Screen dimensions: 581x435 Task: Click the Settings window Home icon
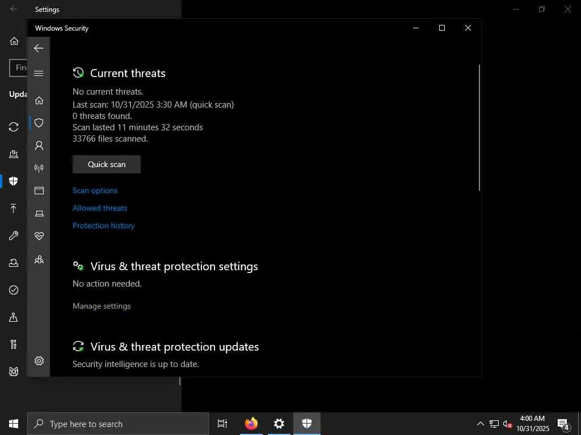tap(14, 41)
